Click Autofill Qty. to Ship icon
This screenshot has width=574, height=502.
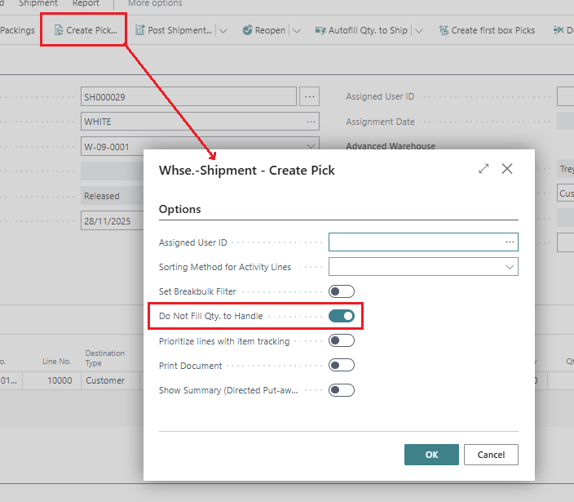coord(320,30)
